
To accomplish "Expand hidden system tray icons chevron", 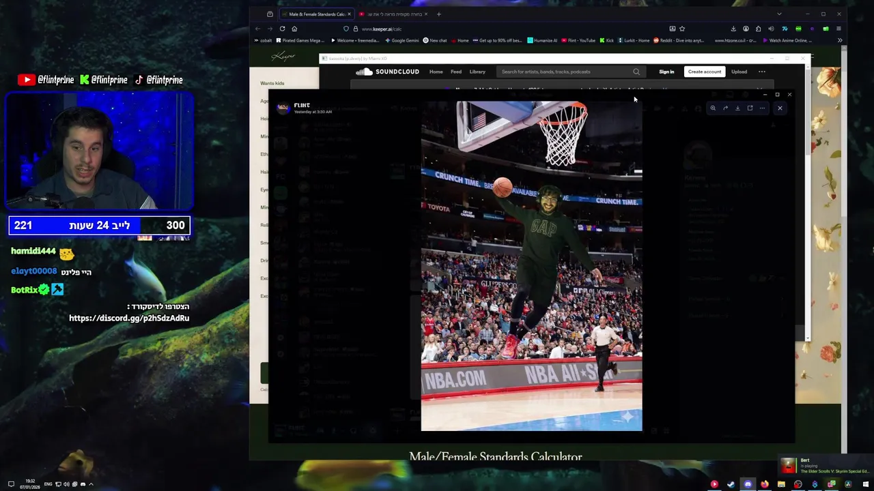I will tap(91, 484).
